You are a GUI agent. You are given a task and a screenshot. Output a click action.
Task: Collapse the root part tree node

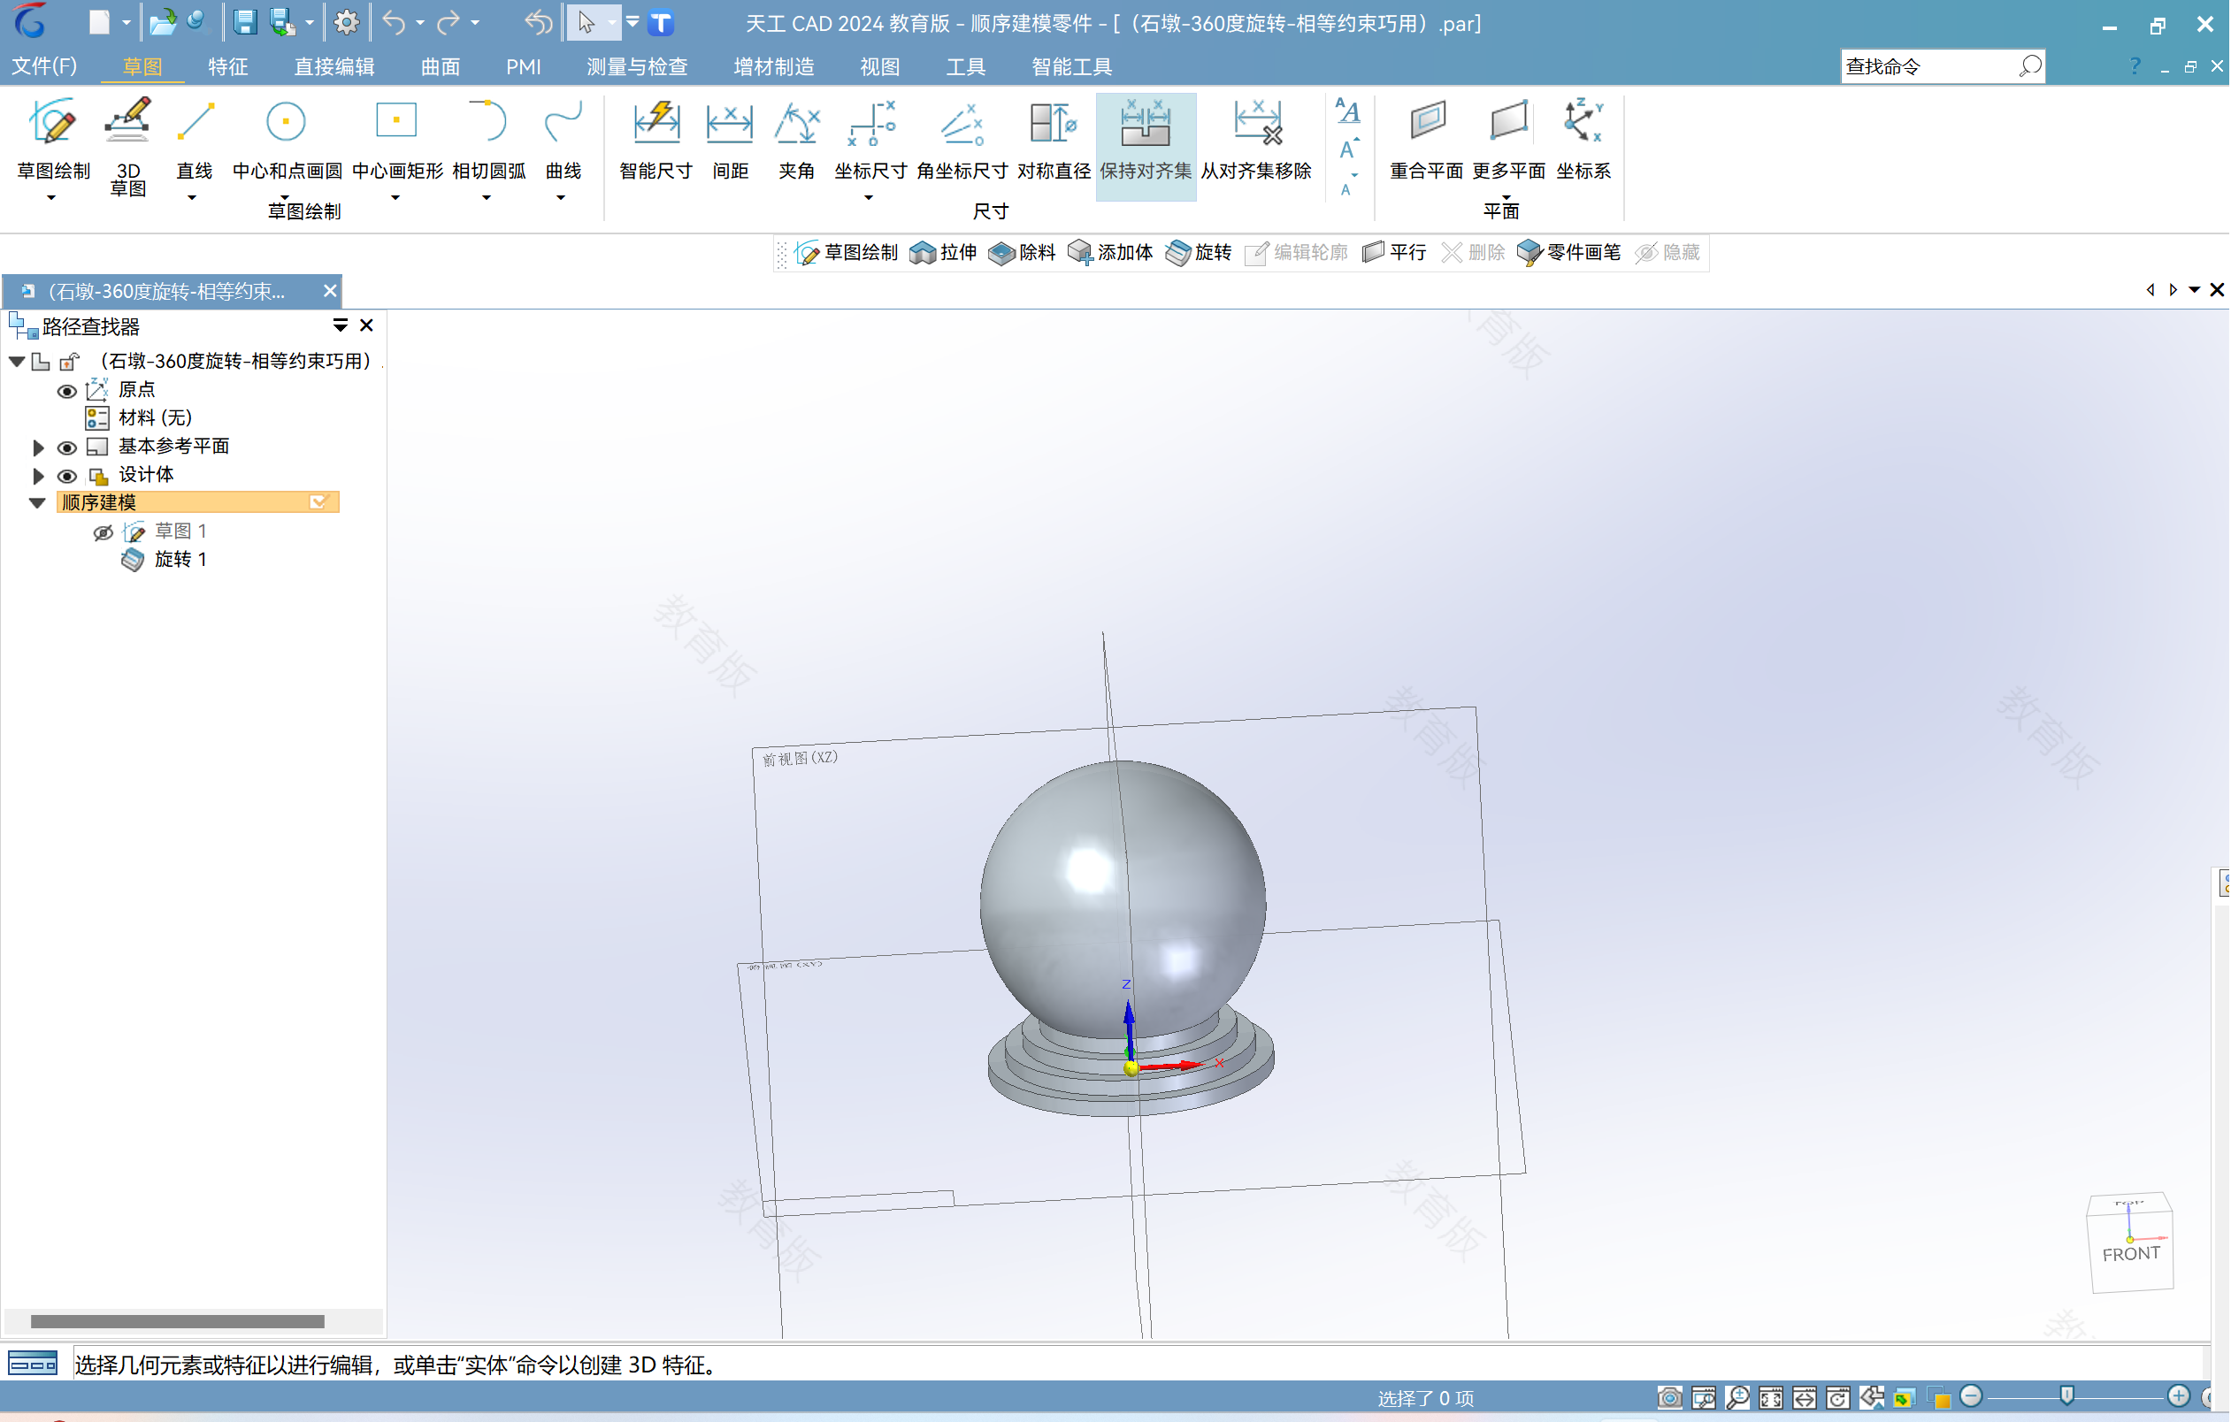coord(17,362)
